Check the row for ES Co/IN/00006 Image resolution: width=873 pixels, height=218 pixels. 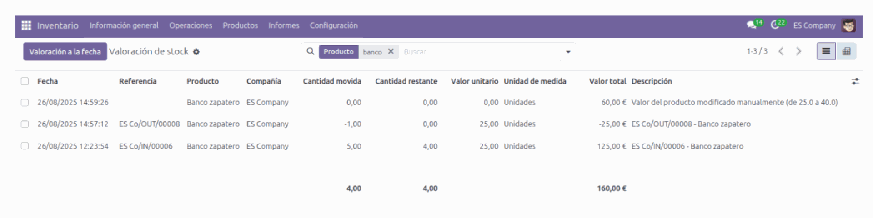pos(25,146)
